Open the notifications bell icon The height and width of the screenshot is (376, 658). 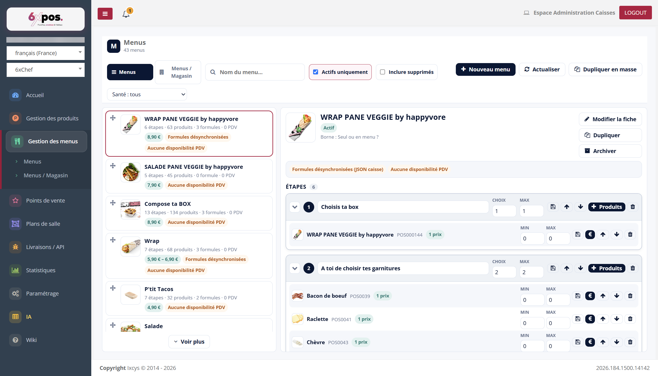126,14
